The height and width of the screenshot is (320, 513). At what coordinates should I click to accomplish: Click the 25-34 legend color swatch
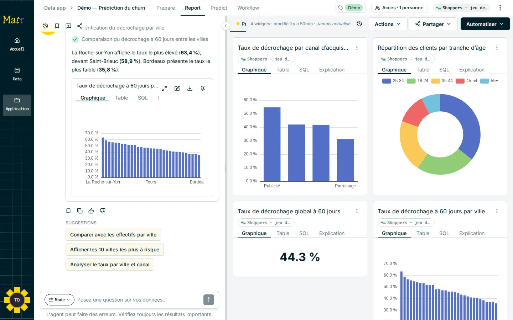tap(387, 81)
